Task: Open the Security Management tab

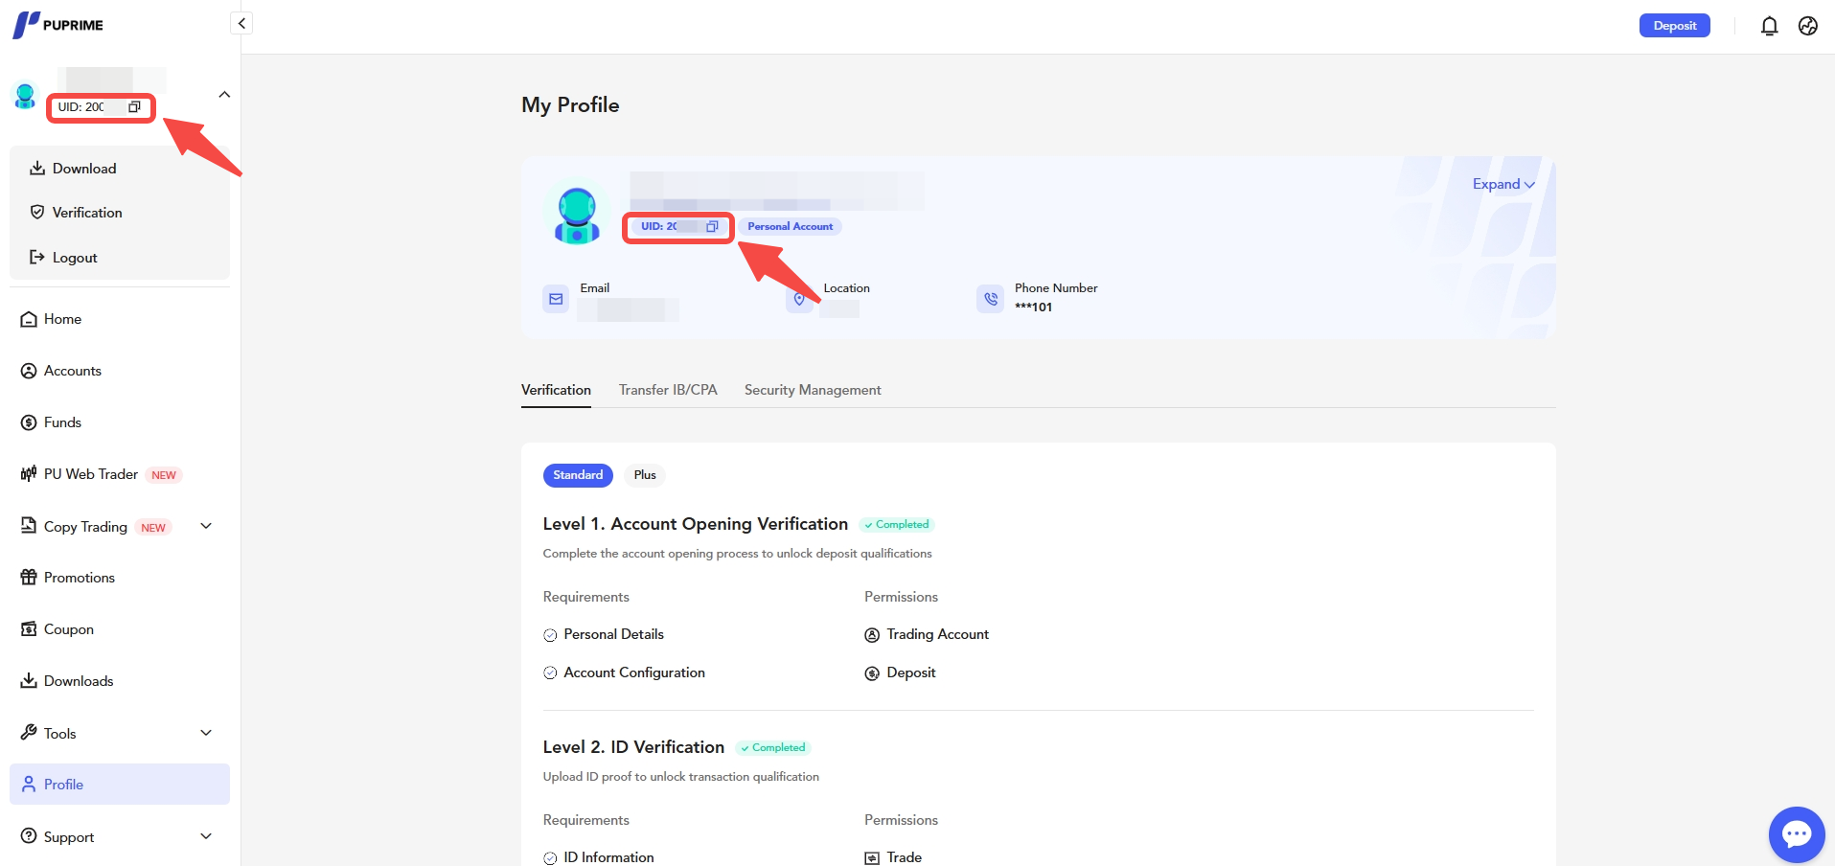Action: point(813,390)
